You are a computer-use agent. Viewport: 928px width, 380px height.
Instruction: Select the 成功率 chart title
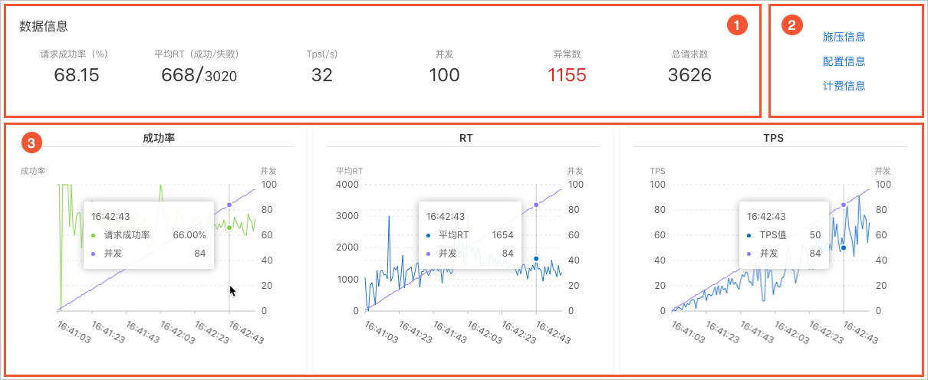pyautogui.click(x=160, y=139)
